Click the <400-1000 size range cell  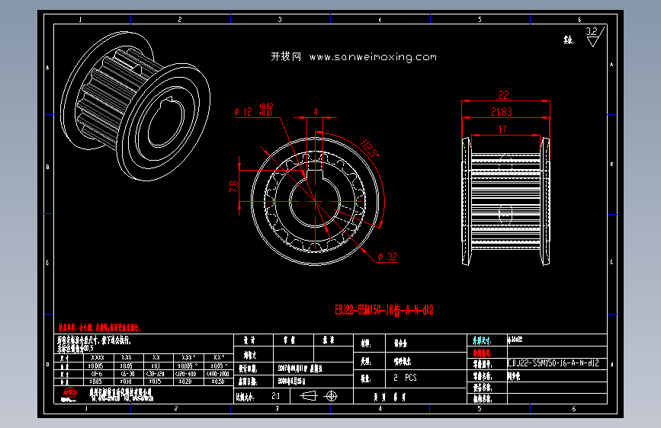point(218,374)
